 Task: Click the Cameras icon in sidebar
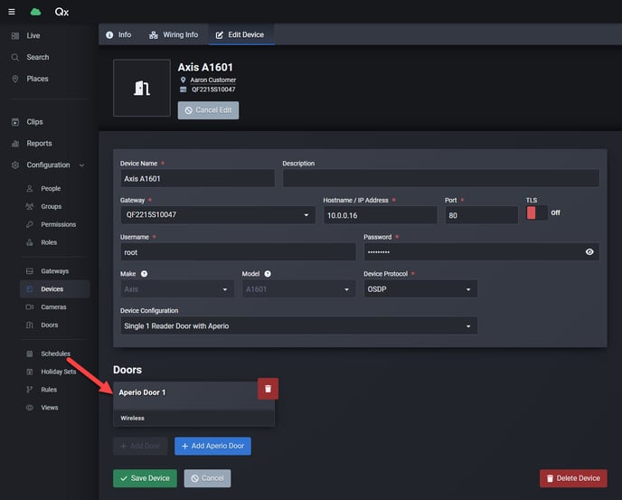(x=30, y=307)
